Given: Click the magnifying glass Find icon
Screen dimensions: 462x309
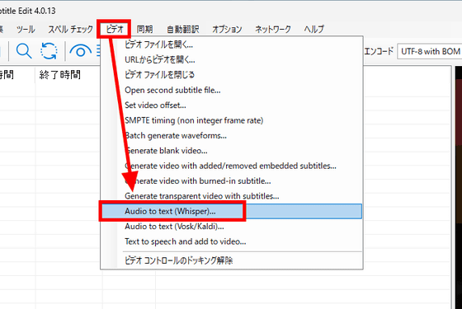Looking at the screenshot, I should coord(24,51).
